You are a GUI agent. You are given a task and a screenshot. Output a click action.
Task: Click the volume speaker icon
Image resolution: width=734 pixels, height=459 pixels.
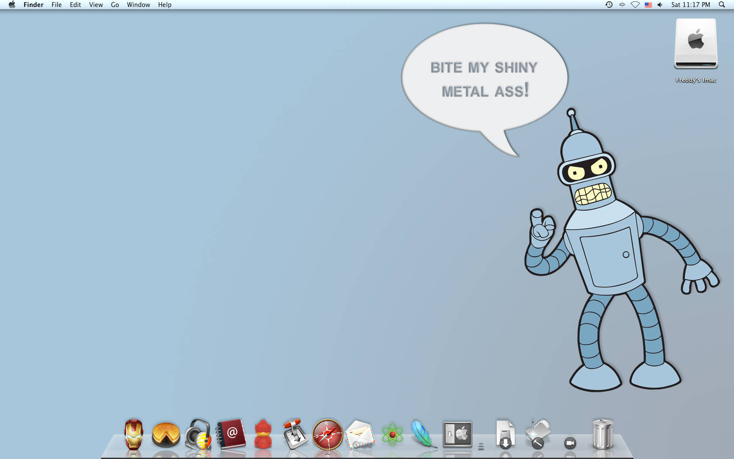pyautogui.click(x=660, y=5)
